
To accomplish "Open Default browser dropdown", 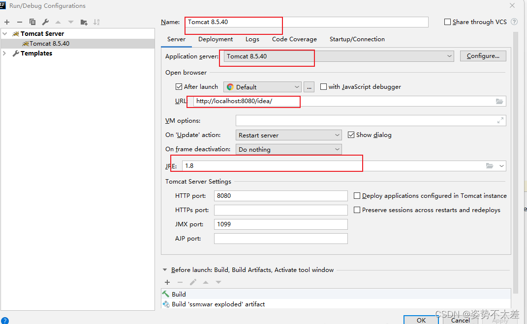I will [262, 87].
